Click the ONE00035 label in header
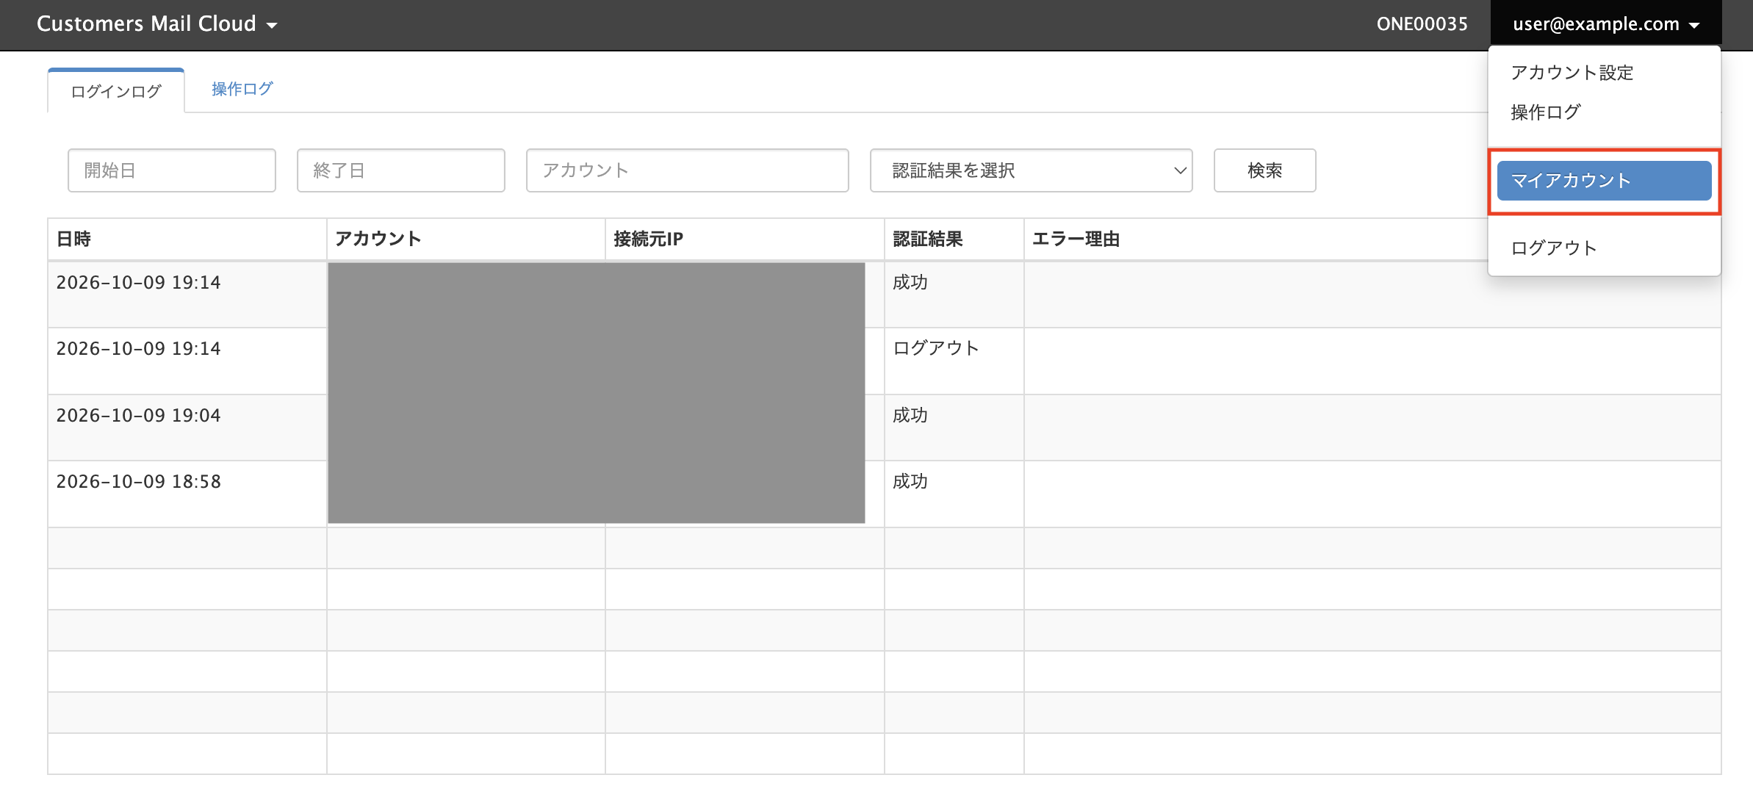The image size is (1753, 811). coord(1422,24)
